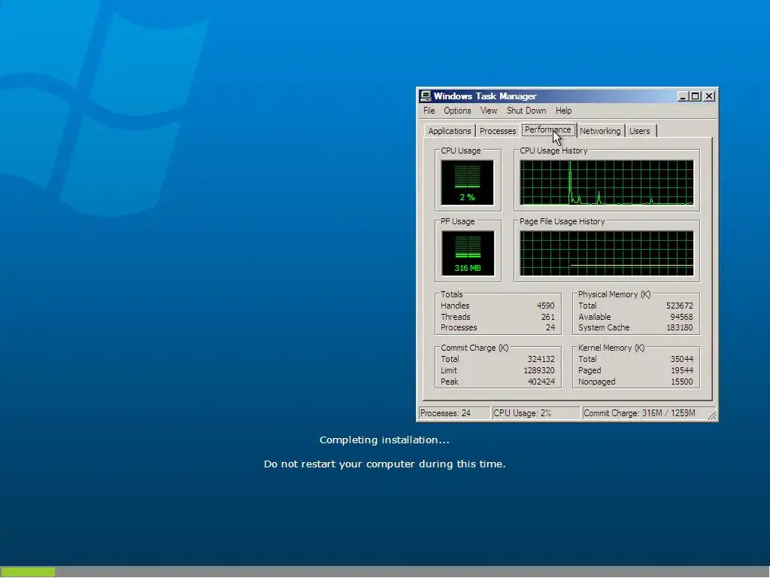Click status bar CPU Usage: 2% entry
Screen dimensions: 770x578
(535, 413)
